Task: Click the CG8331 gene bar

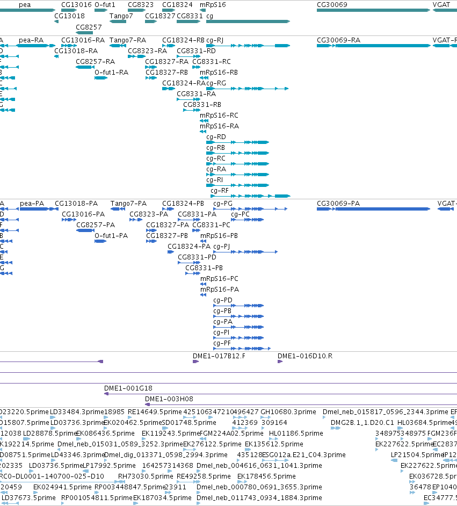Action: coord(188,21)
